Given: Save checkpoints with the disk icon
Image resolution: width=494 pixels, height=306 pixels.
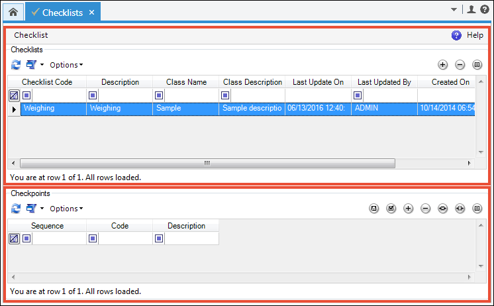Looking at the screenshot, I should [x=374, y=209].
